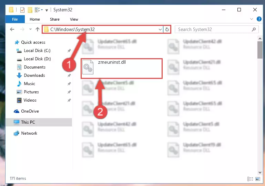Click the Properties icon in quick access toolbar
The image size is (265, 186).
[x=22, y=10]
